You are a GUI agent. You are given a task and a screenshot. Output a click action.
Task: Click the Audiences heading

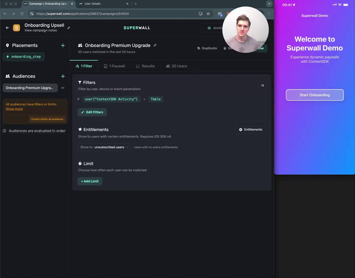[x=24, y=76]
